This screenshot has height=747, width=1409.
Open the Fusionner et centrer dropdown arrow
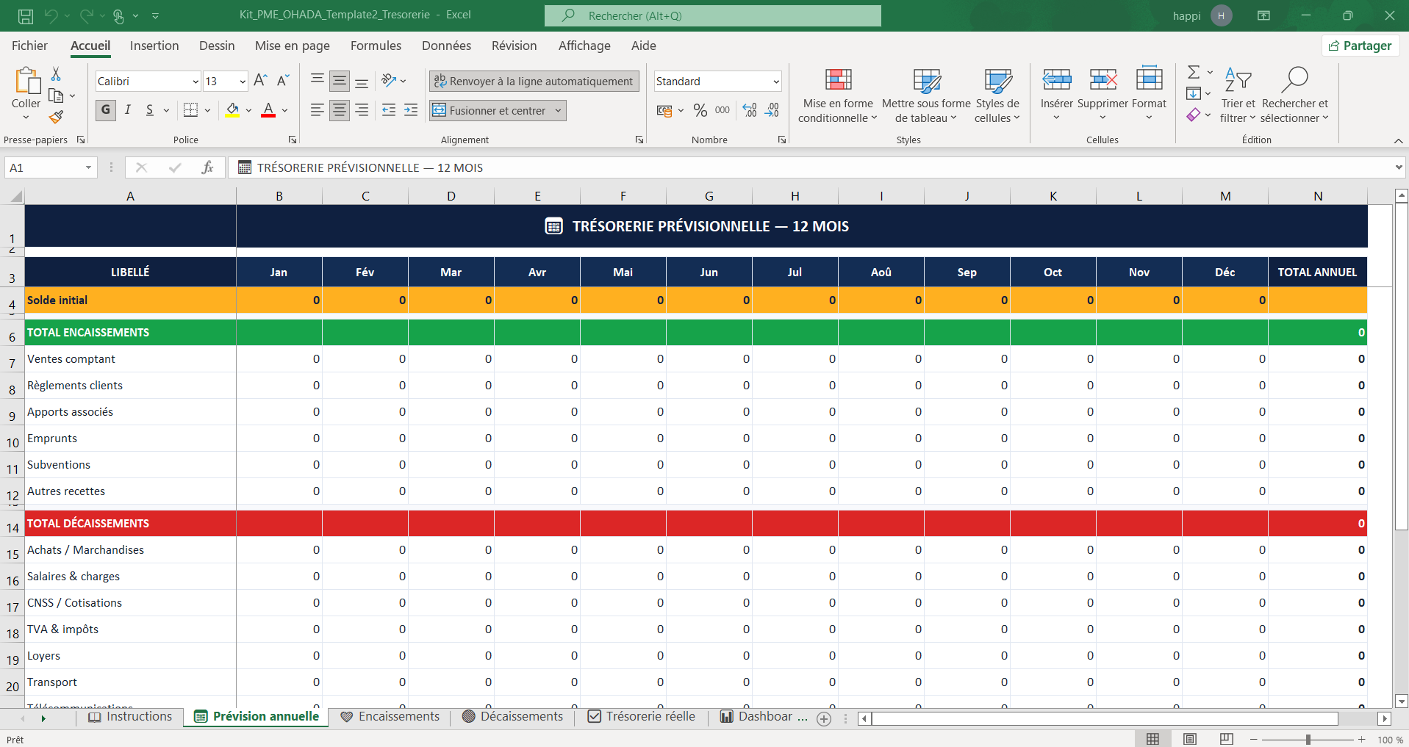(559, 110)
